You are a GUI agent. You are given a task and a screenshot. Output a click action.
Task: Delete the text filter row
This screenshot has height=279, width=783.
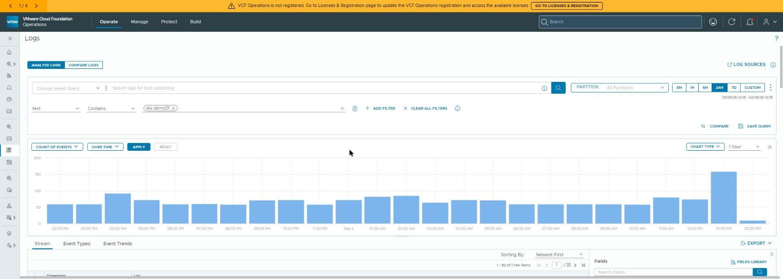point(355,108)
